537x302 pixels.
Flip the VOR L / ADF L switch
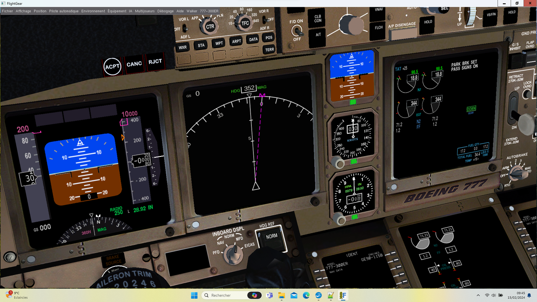pos(184,28)
